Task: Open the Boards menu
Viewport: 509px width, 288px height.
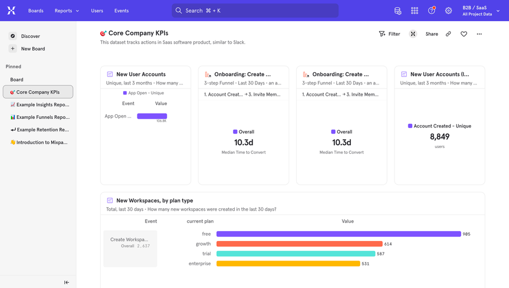Action: [x=36, y=11]
